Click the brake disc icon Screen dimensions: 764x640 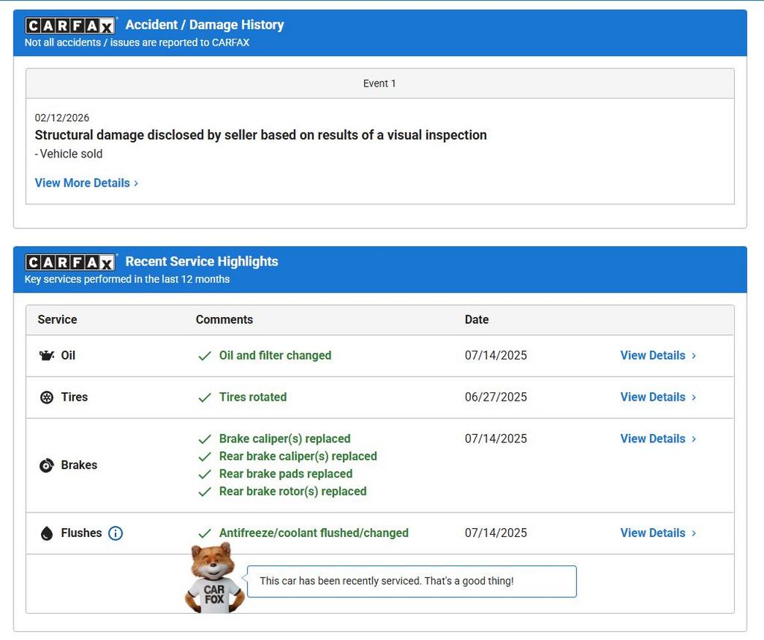tap(46, 465)
